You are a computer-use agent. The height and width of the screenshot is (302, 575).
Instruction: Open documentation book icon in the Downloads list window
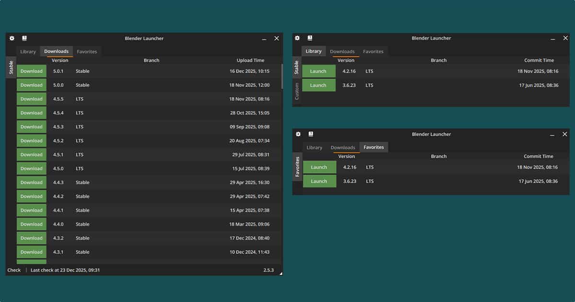coord(24,38)
